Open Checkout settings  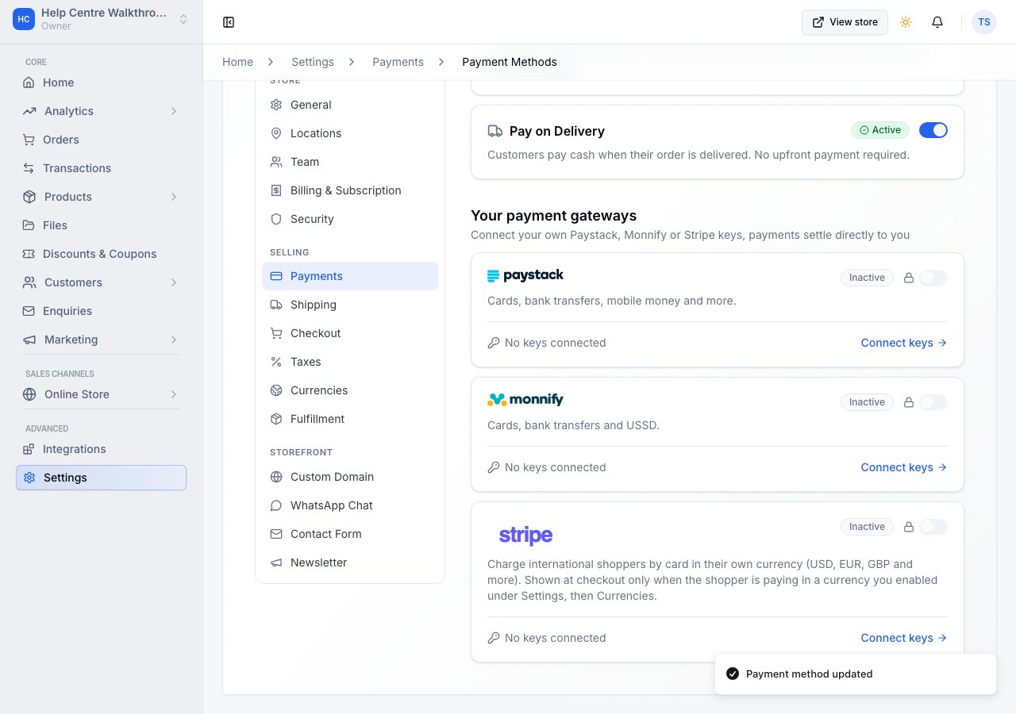(x=350, y=333)
